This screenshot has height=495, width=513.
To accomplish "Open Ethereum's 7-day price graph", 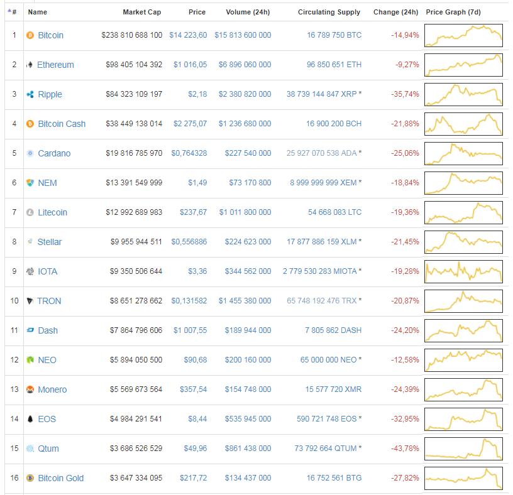I will [x=463, y=65].
